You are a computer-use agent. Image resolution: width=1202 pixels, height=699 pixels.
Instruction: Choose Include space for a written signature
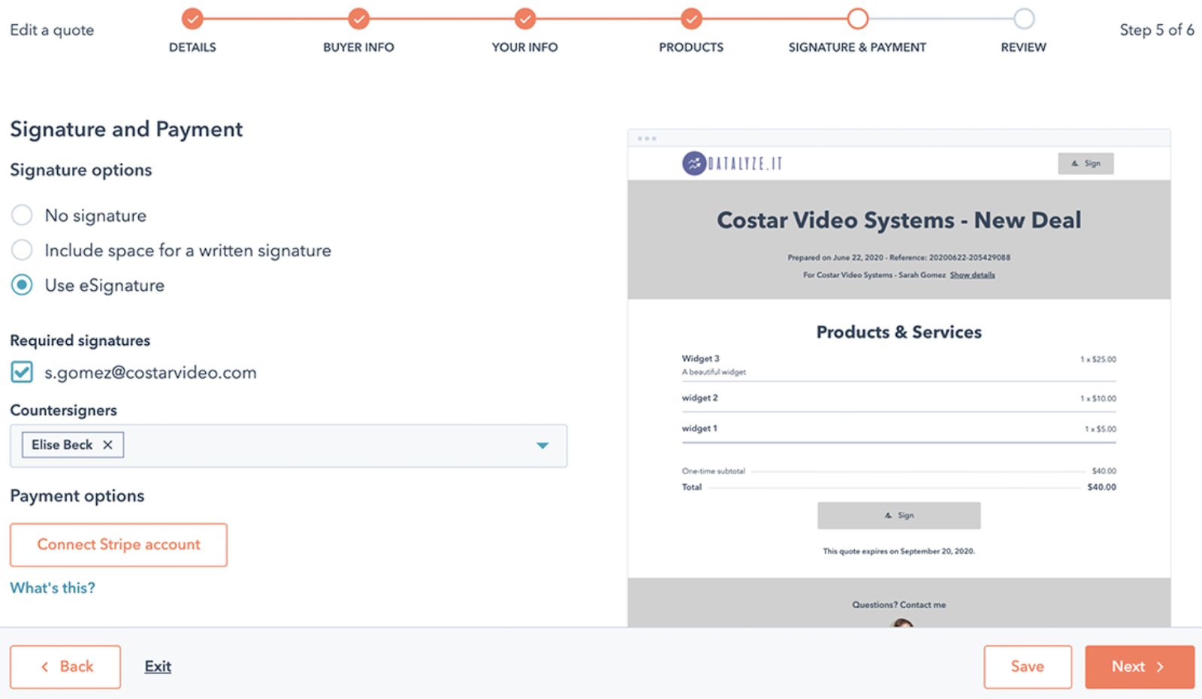(x=22, y=250)
